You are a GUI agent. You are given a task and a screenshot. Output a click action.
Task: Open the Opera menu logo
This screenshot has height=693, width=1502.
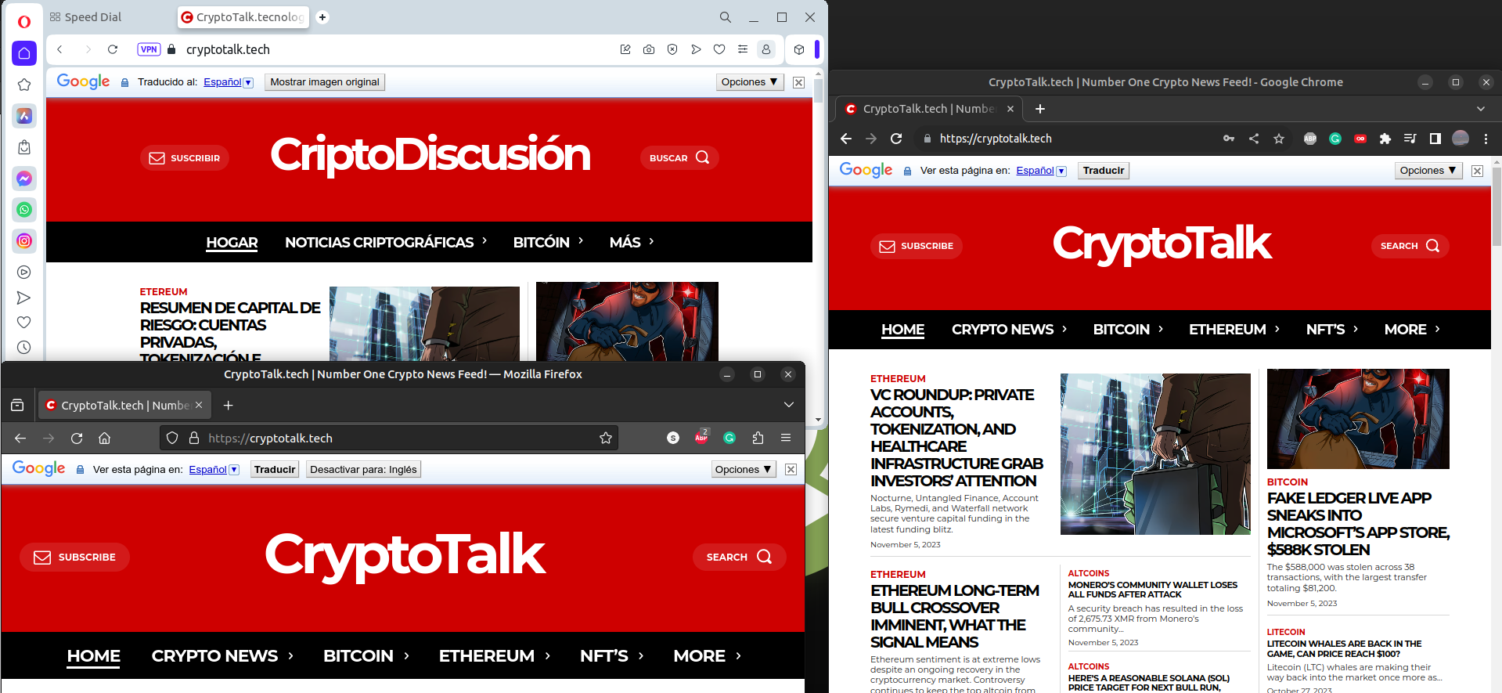pyautogui.click(x=24, y=21)
